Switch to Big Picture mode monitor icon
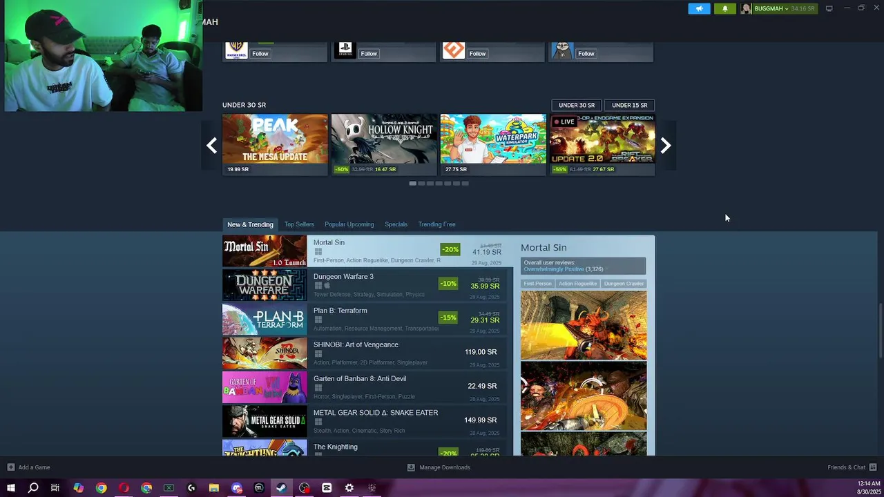Viewport: 884px width, 497px height. (x=829, y=8)
